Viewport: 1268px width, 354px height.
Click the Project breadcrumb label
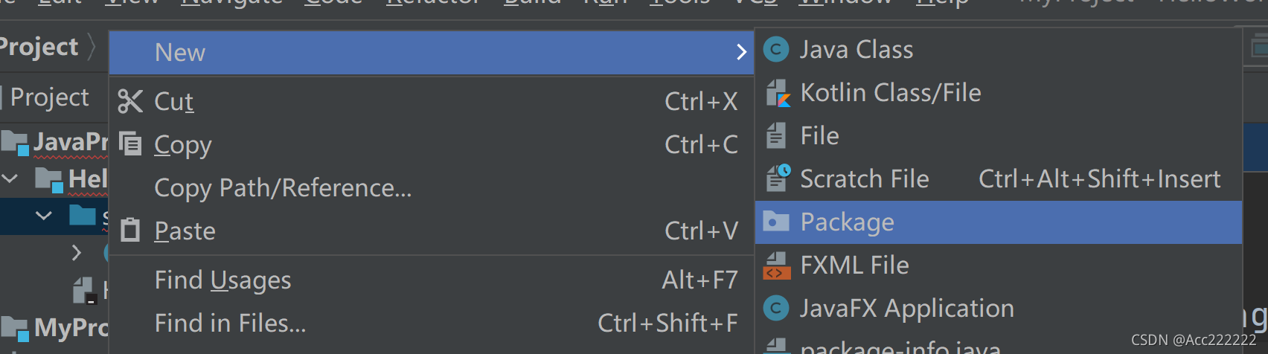(39, 47)
